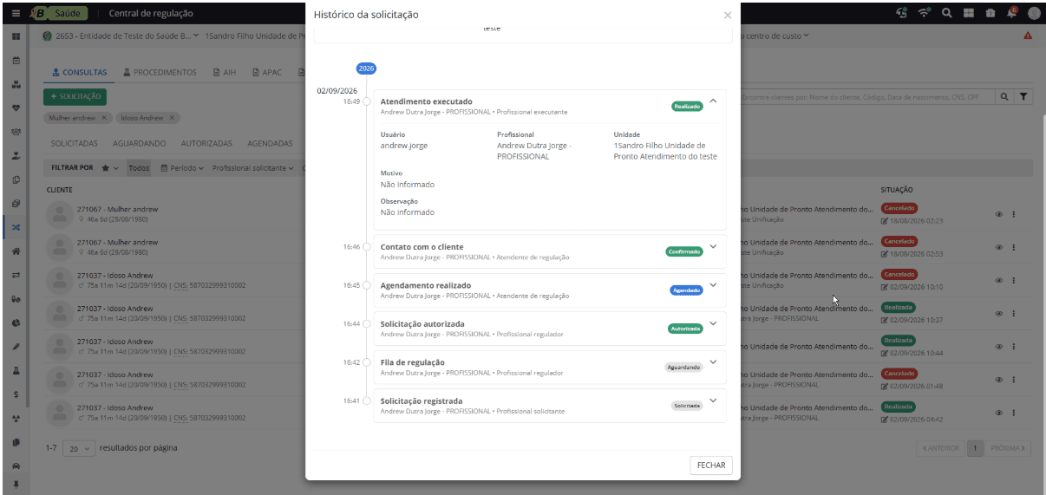Open the hamburger menu in top bar
Image resolution: width=1046 pixels, height=495 pixels.
(16, 13)
